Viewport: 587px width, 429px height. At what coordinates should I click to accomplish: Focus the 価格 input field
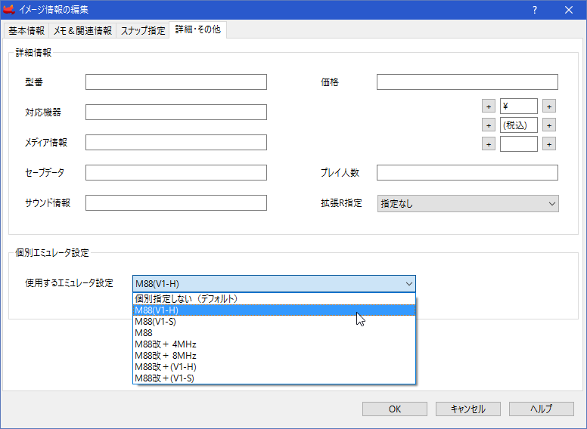coord(467,82)
